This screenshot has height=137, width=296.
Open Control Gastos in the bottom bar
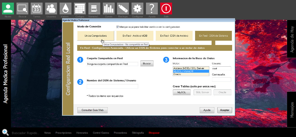(x=101, y=133)
